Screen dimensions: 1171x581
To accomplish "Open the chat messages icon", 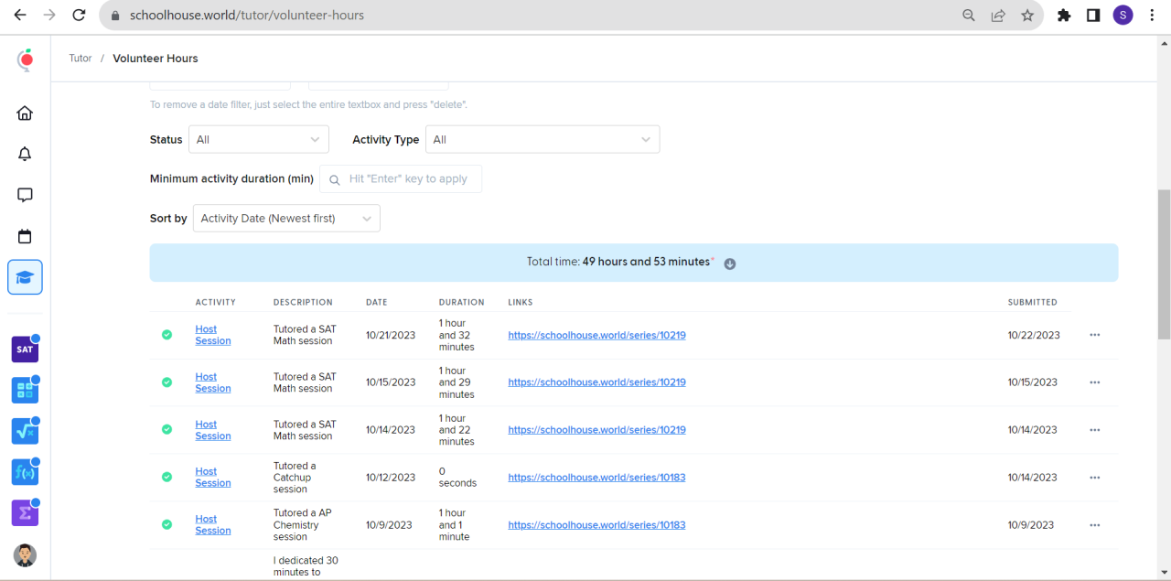I will (x=25, y=195).
